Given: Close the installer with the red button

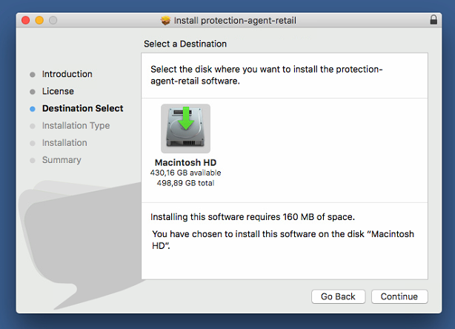Looking at the screenshot, I should pos(25,20).
